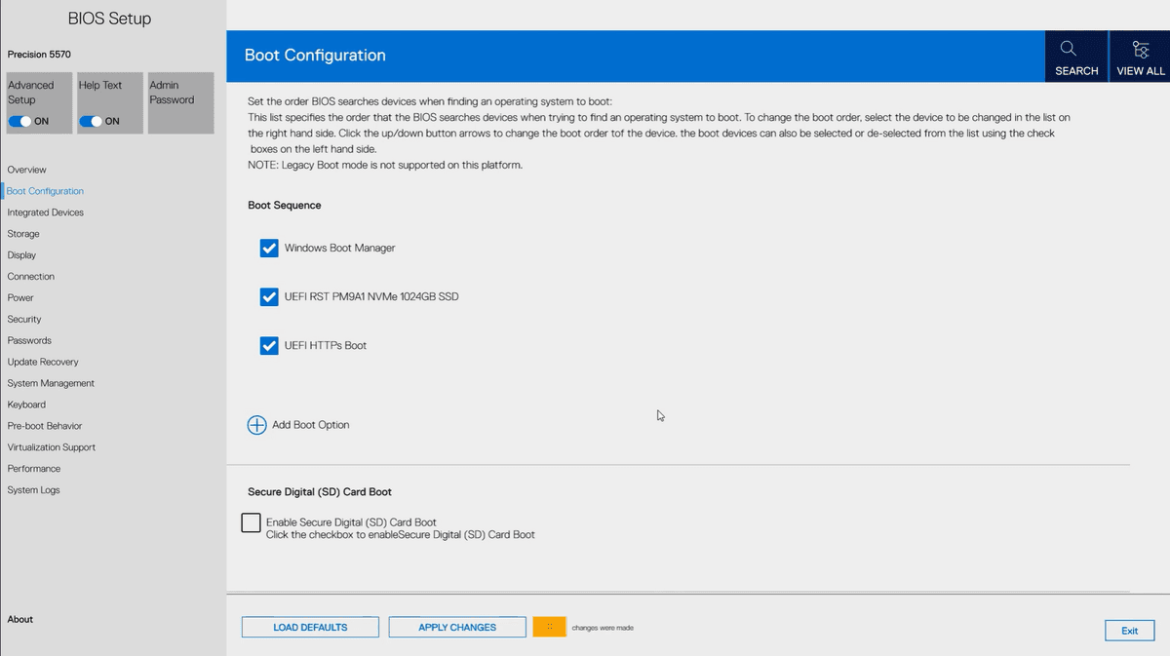The image size is (1170, 656).
Task: Open the Security settings page
Action: click(x=24, y=319)
